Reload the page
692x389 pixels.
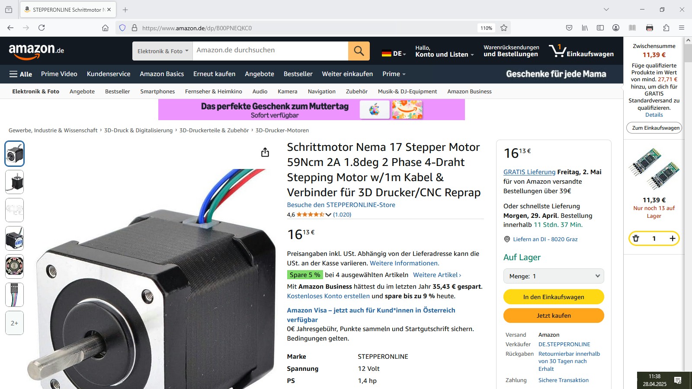42,28
